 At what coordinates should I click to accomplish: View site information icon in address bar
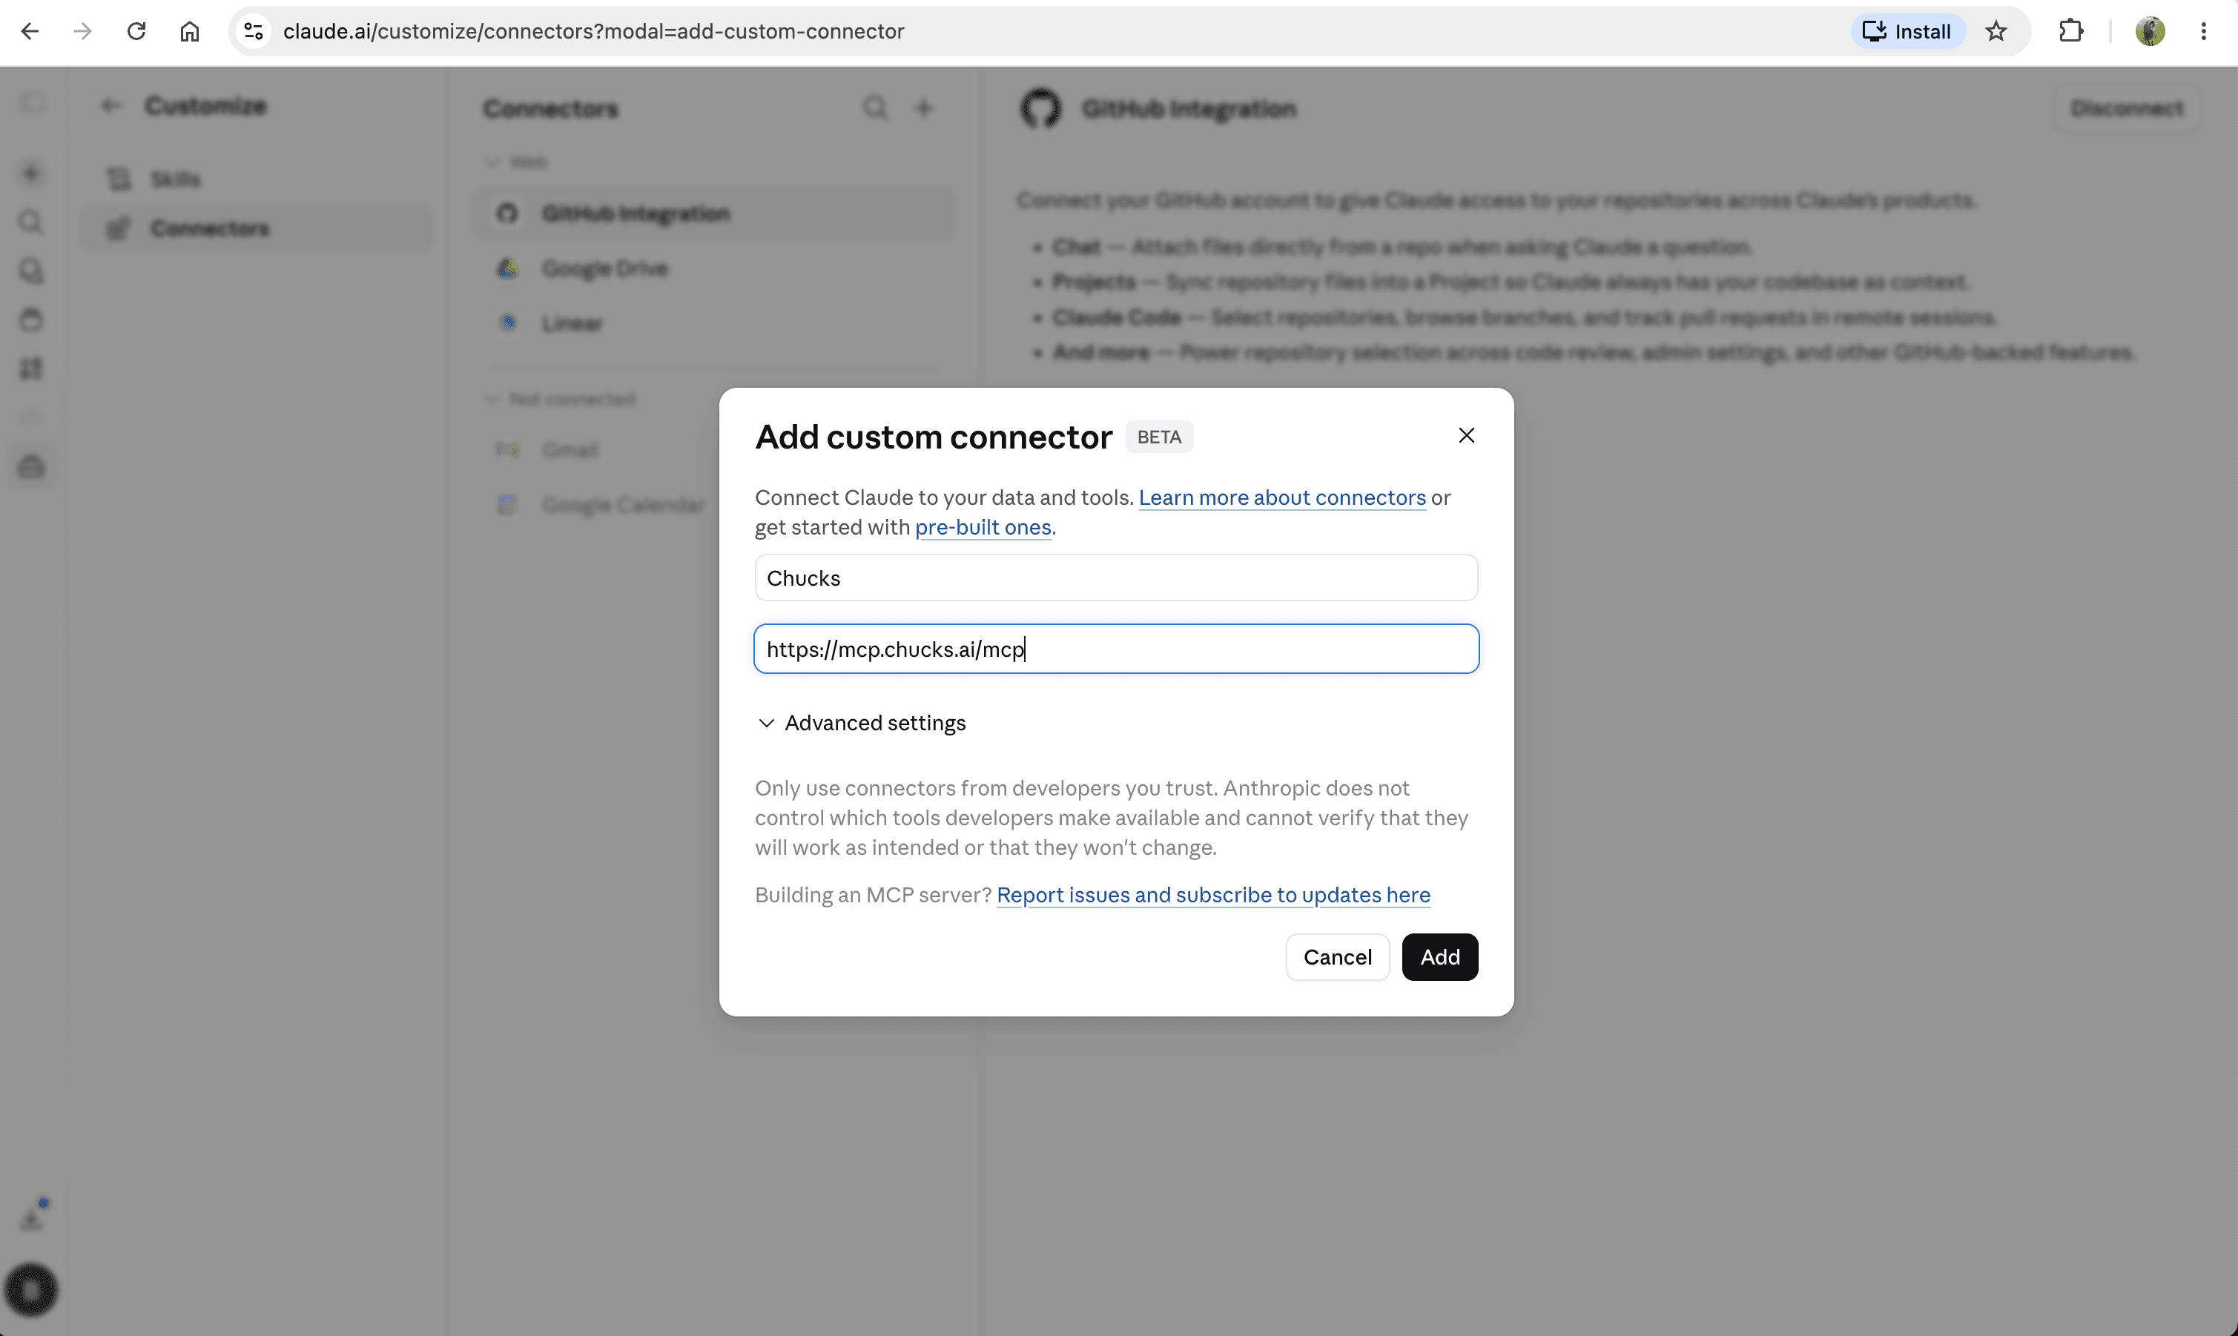[x=254, y=31]
